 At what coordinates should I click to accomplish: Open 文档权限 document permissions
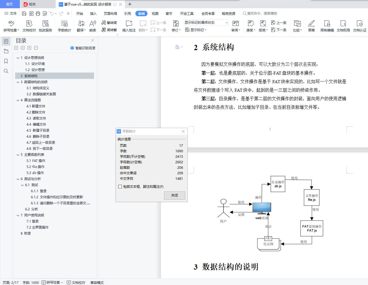pyautogui.click(x=343, y=26)
